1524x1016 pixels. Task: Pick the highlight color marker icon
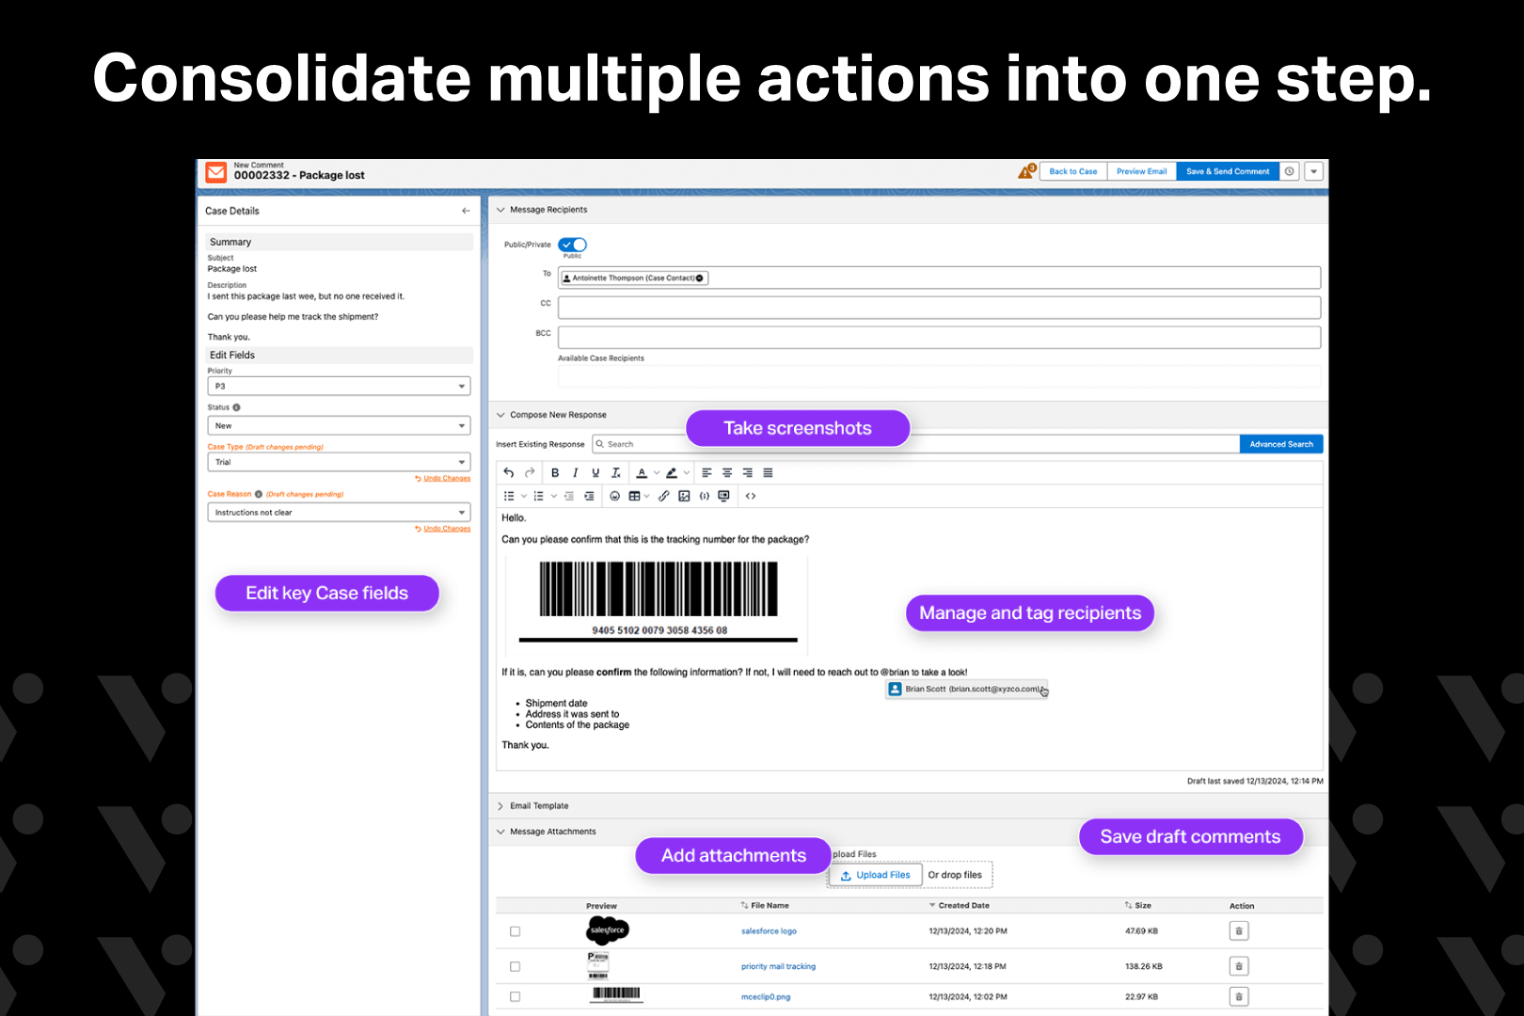[x=672, y=473]
